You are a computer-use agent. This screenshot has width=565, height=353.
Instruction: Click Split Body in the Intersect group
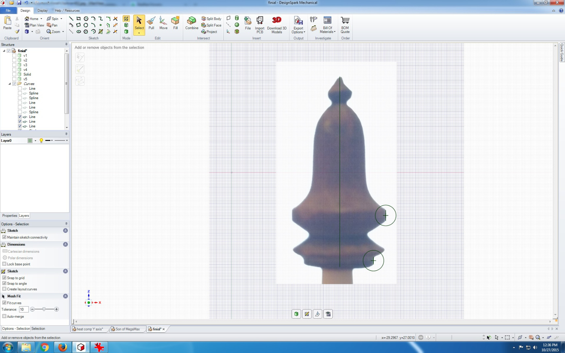point(211,19)
